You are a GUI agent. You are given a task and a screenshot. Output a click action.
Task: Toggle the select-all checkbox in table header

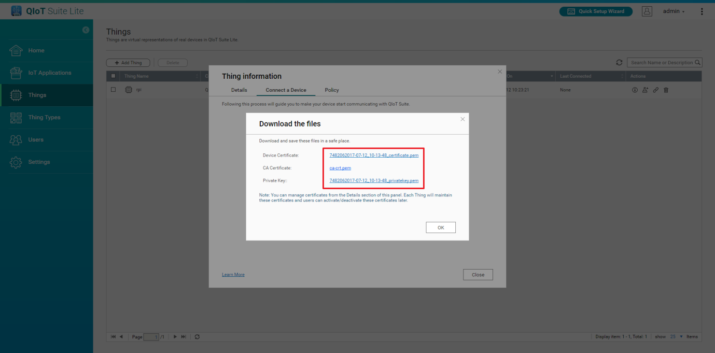tap(114, 76)
